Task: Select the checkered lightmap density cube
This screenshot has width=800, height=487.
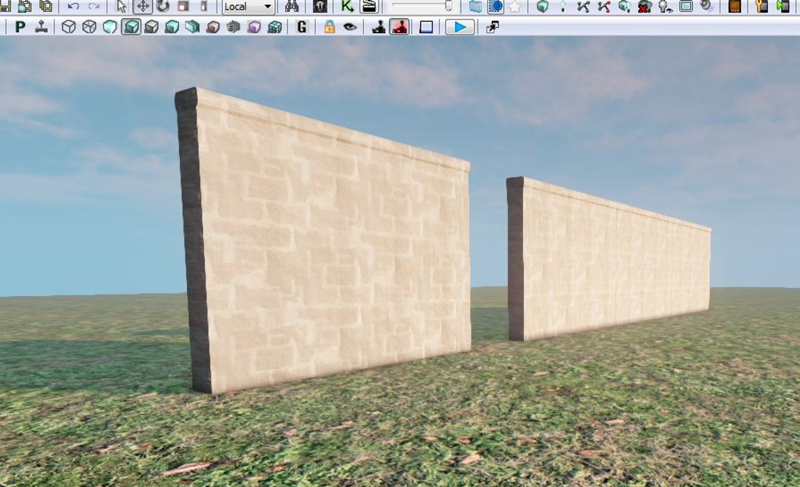Action: pyautogui.click(x=275, y=27)
